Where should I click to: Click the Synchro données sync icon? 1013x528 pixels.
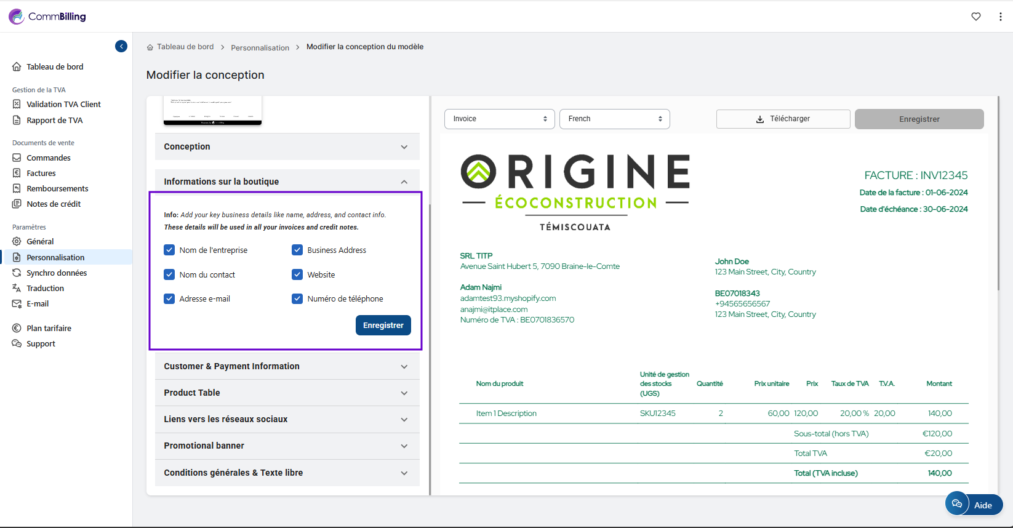tap(17, 273)
